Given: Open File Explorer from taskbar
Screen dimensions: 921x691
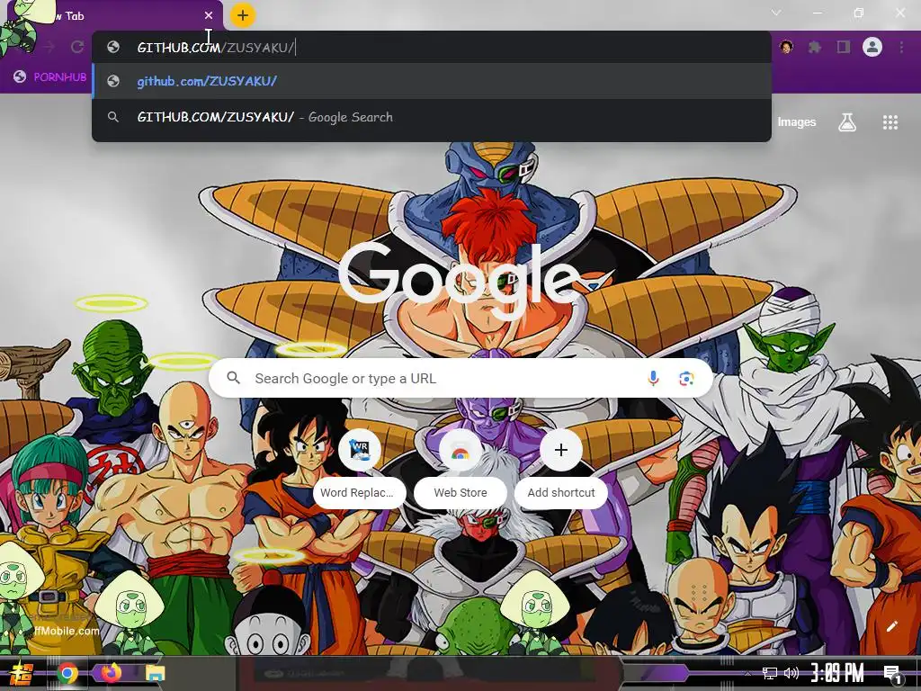Looking at the screenshot, I should tap(156, 673).
